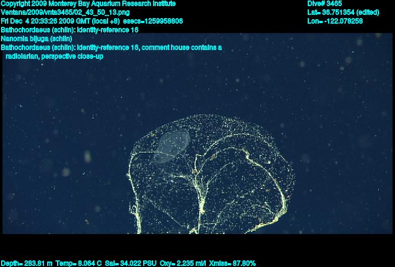
Task: Click the translucent oval radiolarian in the house
Action: pos(174,145)
